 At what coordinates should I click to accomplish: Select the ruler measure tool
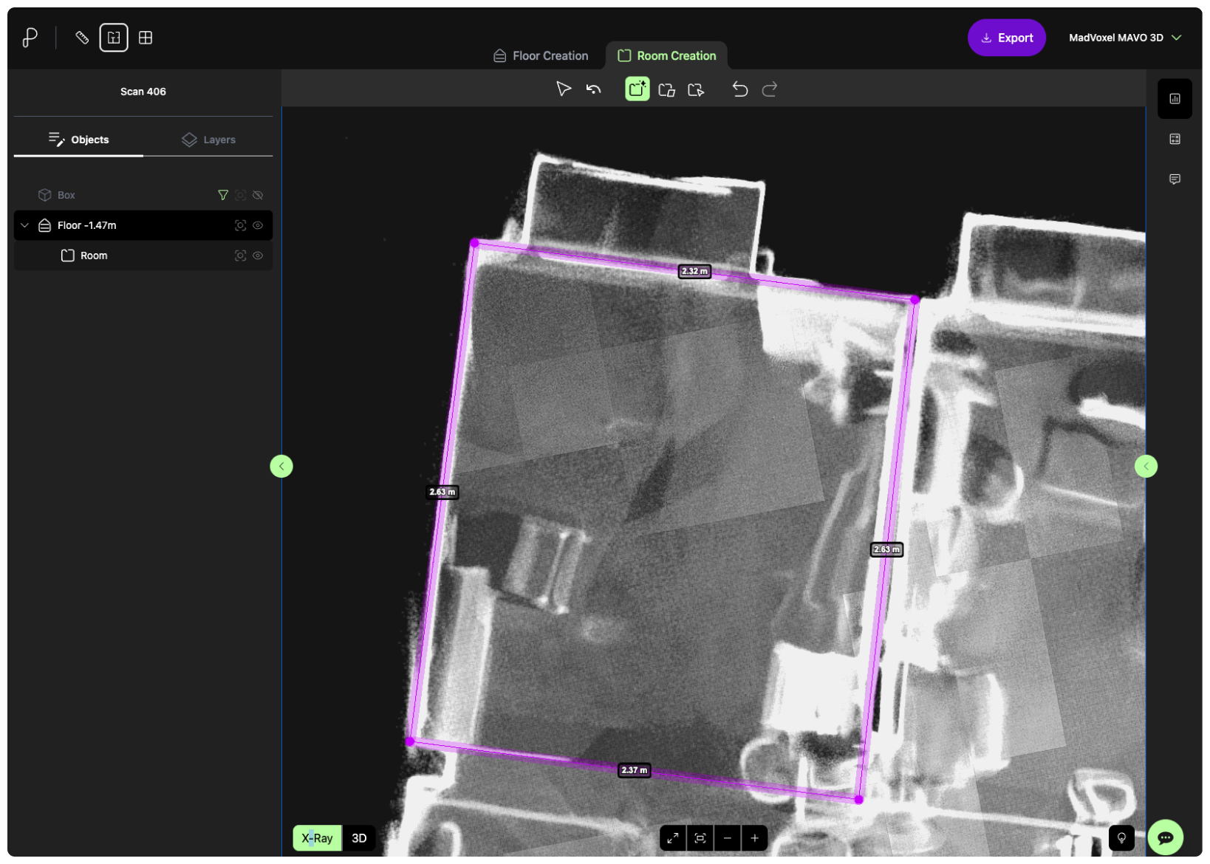[x=82, y=38]
